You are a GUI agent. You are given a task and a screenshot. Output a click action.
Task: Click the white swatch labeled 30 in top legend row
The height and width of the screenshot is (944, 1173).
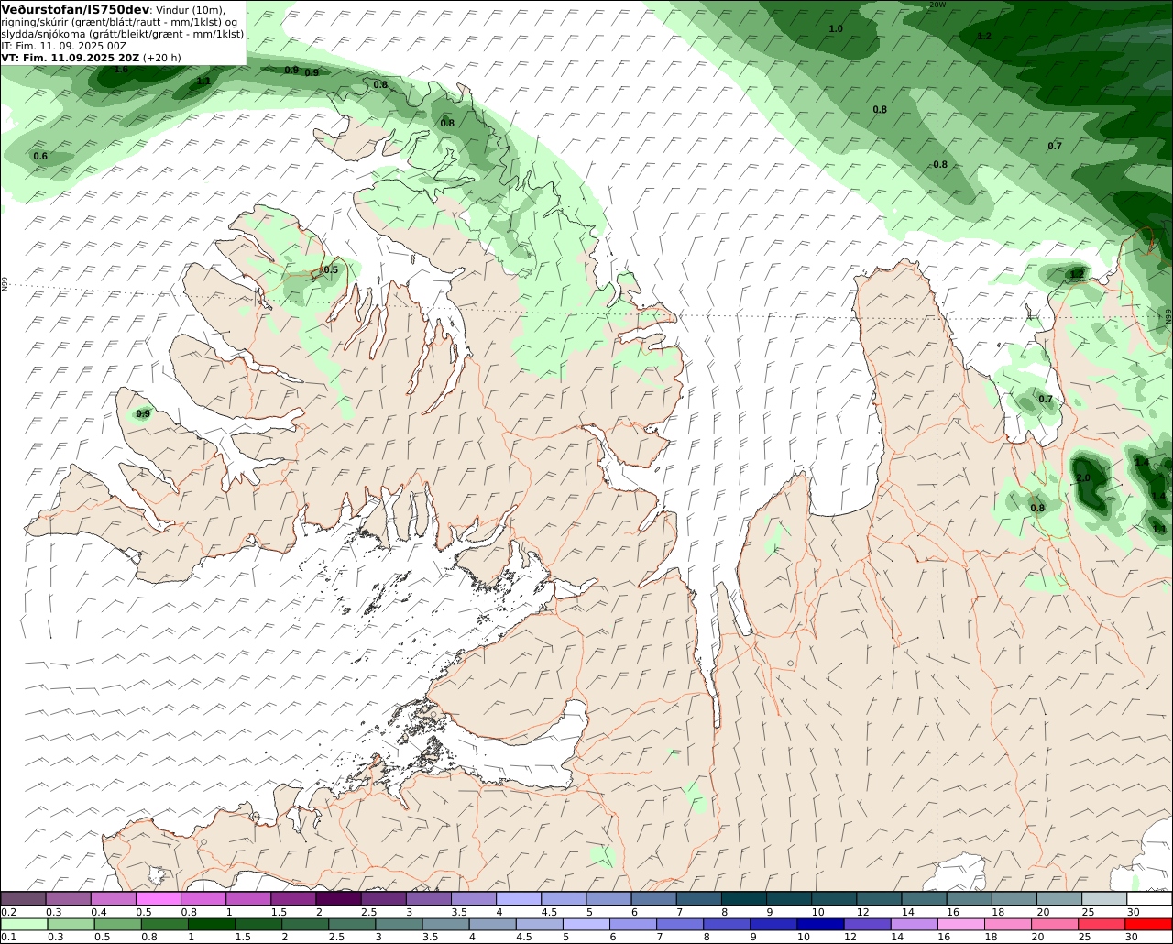(1149, 899)
